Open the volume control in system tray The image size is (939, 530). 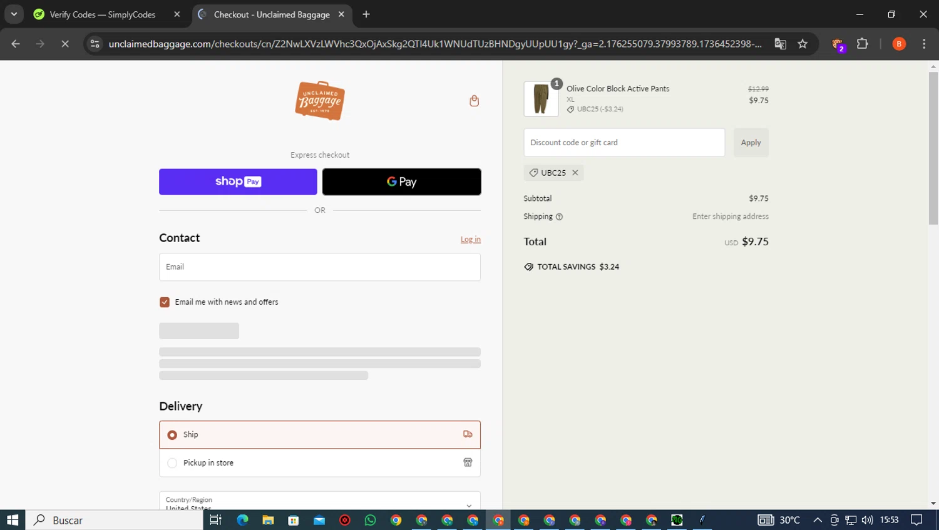click(x=867, y=520)
